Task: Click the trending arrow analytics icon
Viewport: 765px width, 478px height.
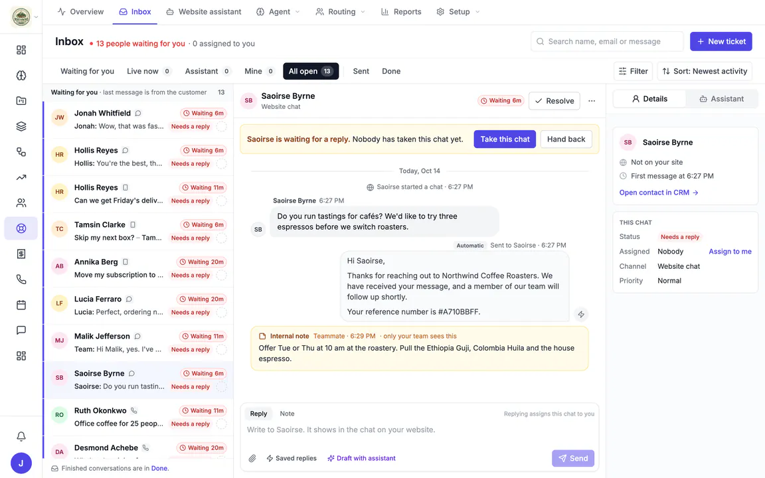Action: (21, 177)
